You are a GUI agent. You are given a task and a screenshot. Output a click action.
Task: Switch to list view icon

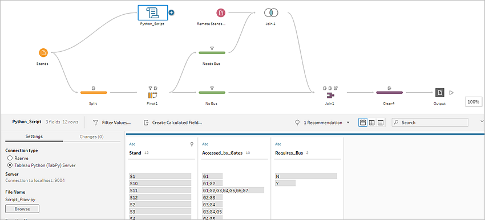pos(381,123)
